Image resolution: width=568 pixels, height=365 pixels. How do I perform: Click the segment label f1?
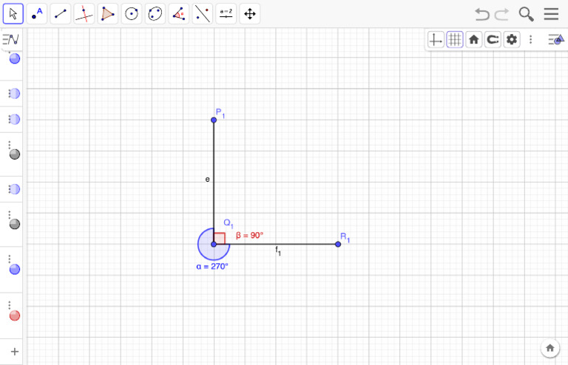pos(278,250)
